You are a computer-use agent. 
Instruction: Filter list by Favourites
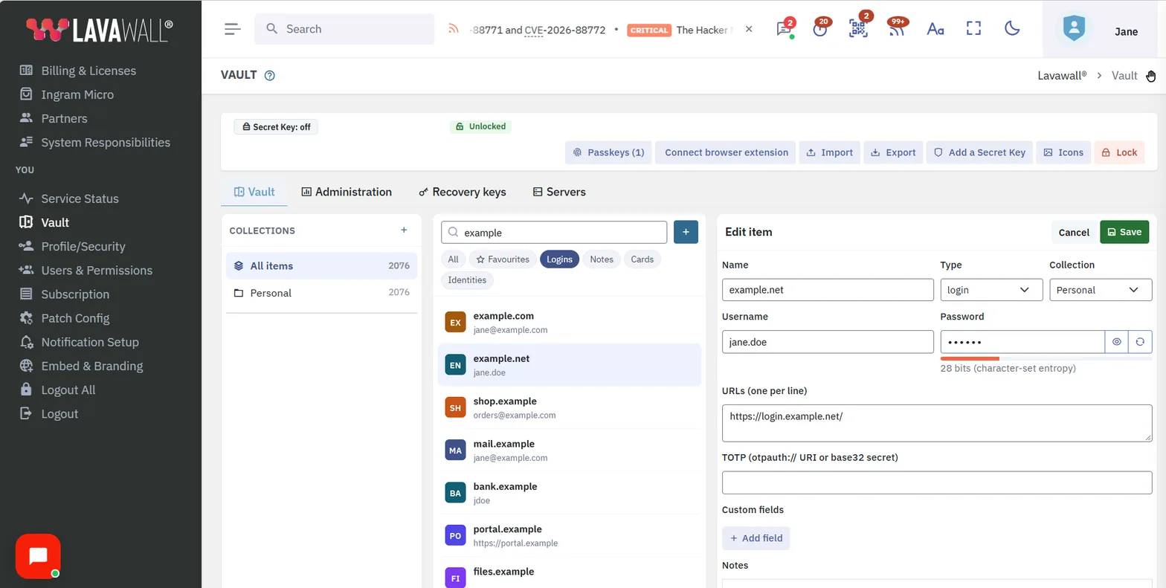click(503, 259)
